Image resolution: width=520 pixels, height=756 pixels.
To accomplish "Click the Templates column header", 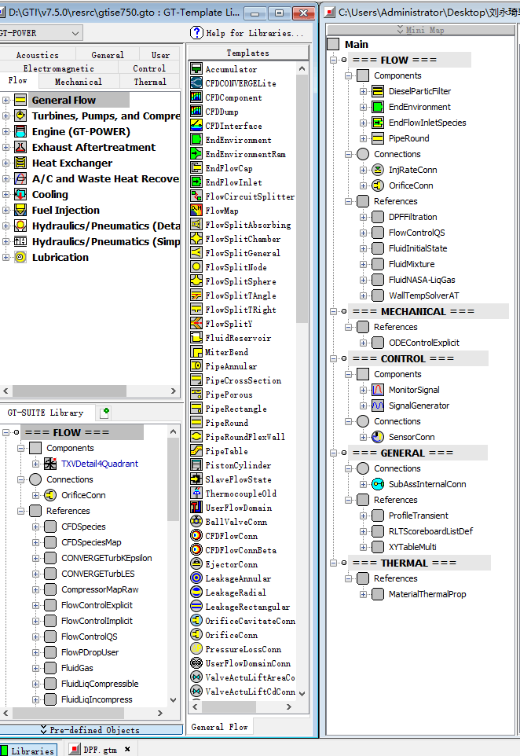I will click(x=247, y=53).
